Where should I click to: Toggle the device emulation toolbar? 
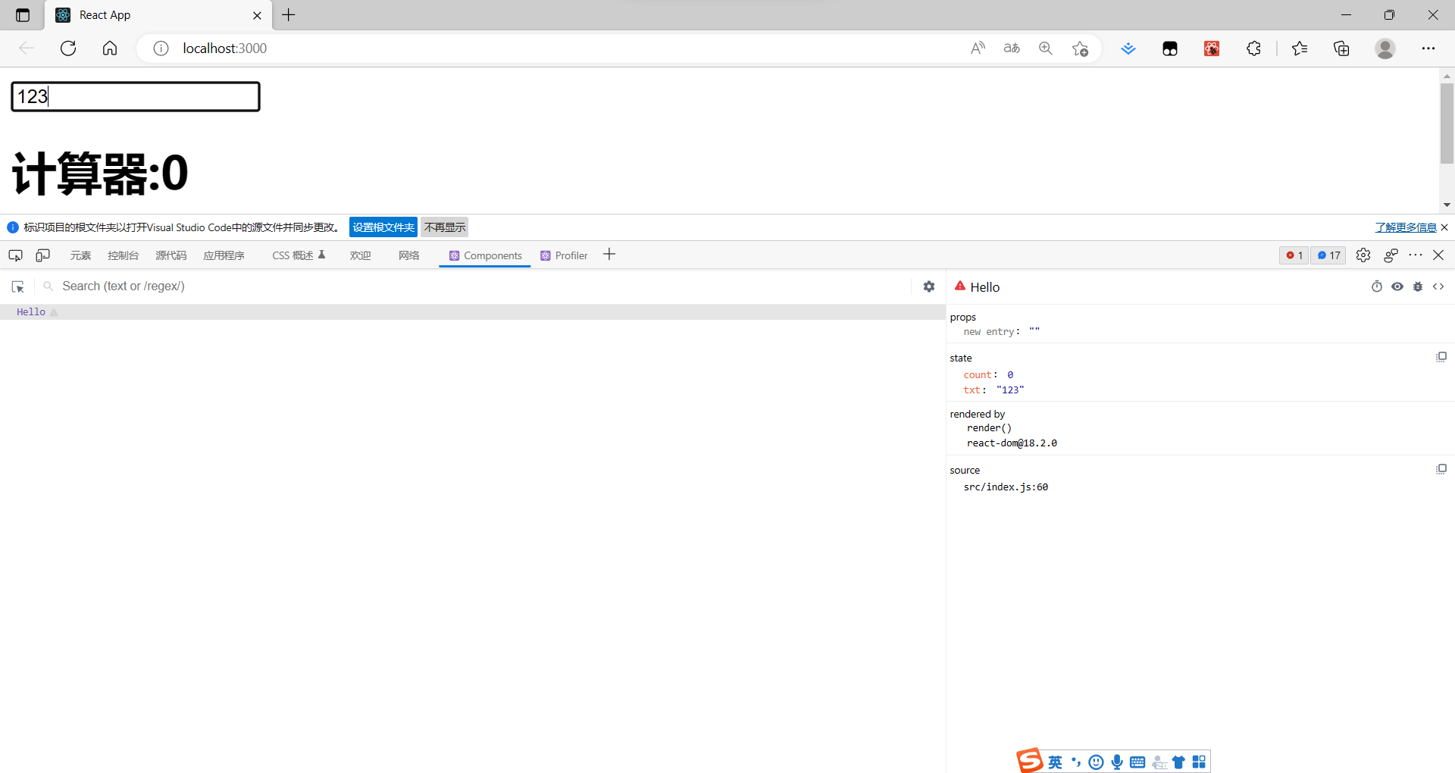(x=42, y=255)
